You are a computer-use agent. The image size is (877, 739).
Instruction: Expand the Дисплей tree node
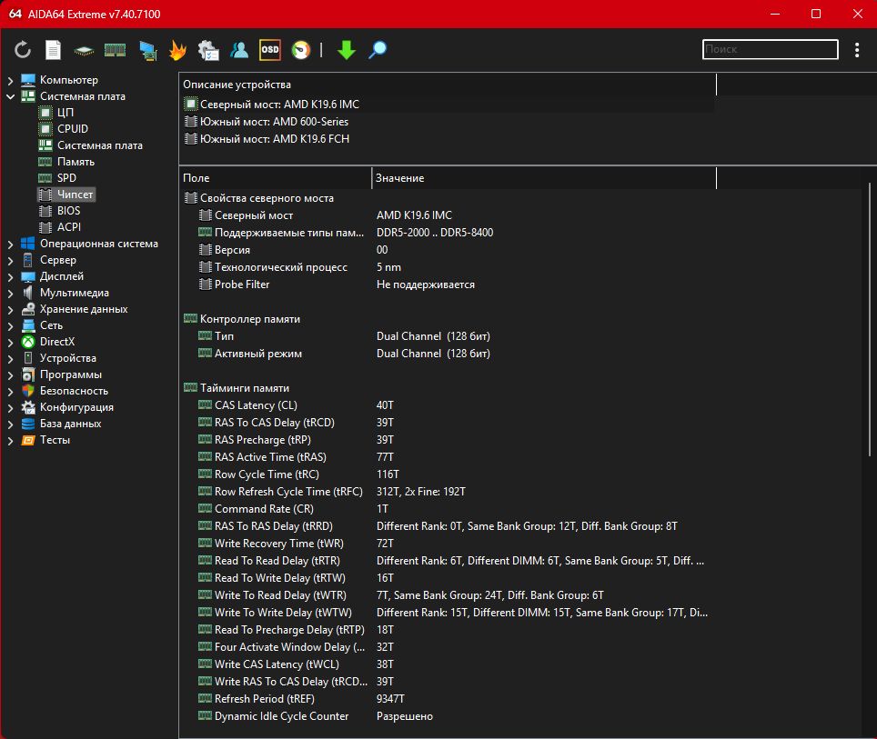tap(10, 276)
